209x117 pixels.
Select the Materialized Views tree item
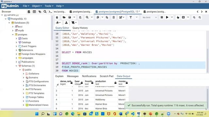coord(39,105)
